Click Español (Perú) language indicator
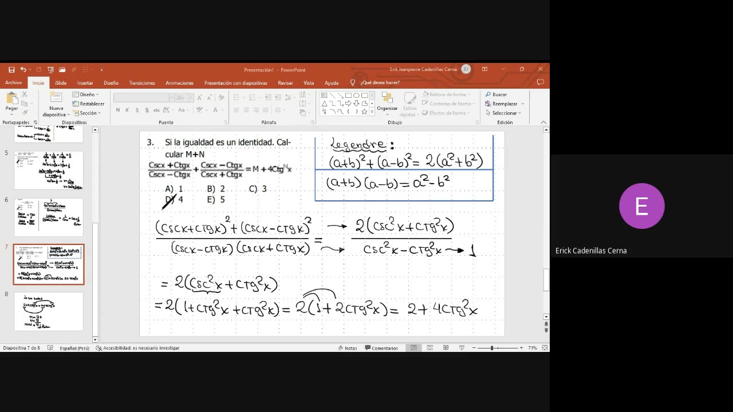This screenshot has width=733, height=412. 74,348
